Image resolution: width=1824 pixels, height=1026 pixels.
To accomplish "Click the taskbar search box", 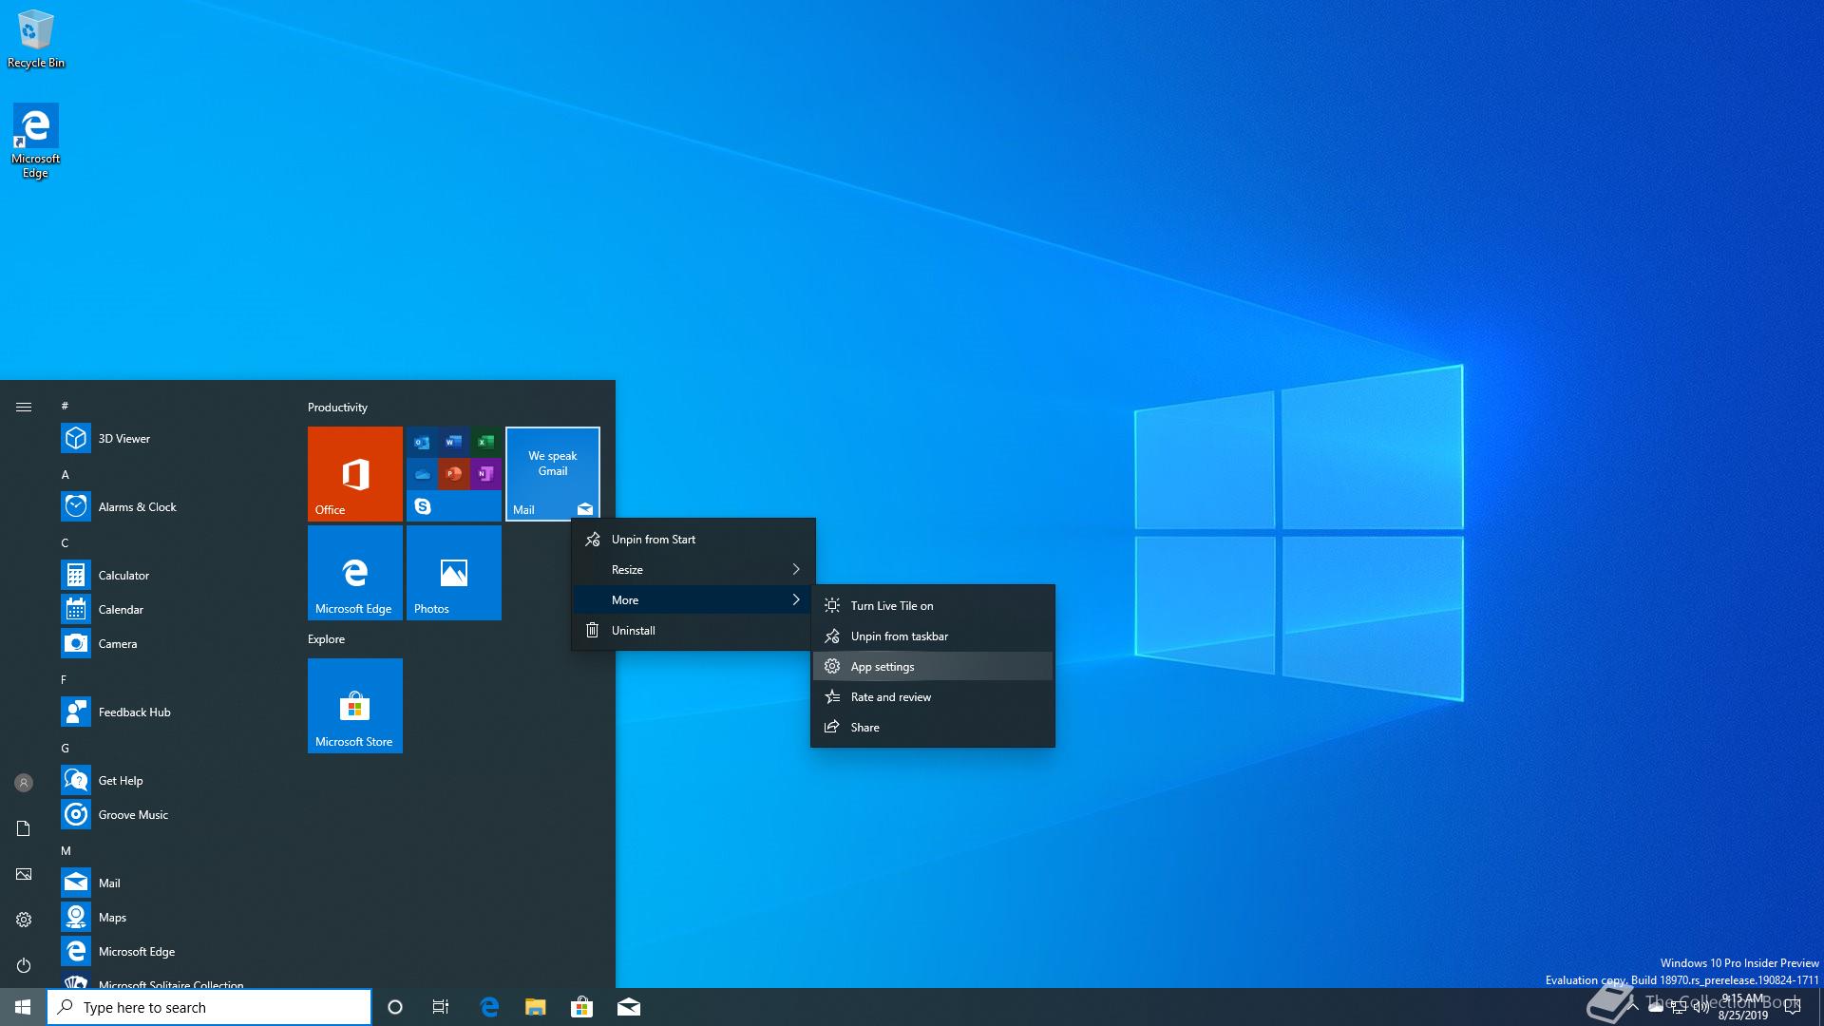I will tap(209, 1007).
